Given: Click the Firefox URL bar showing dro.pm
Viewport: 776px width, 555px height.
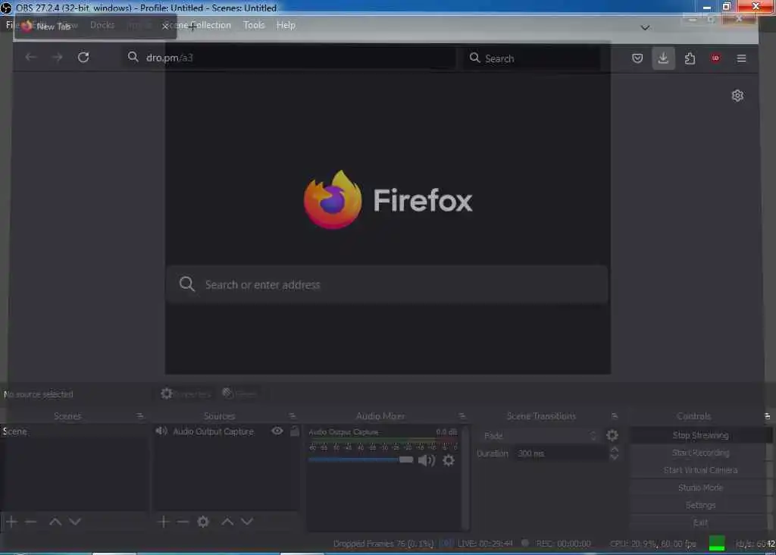Looking at the screenshot, I should [x=289, y=58].
